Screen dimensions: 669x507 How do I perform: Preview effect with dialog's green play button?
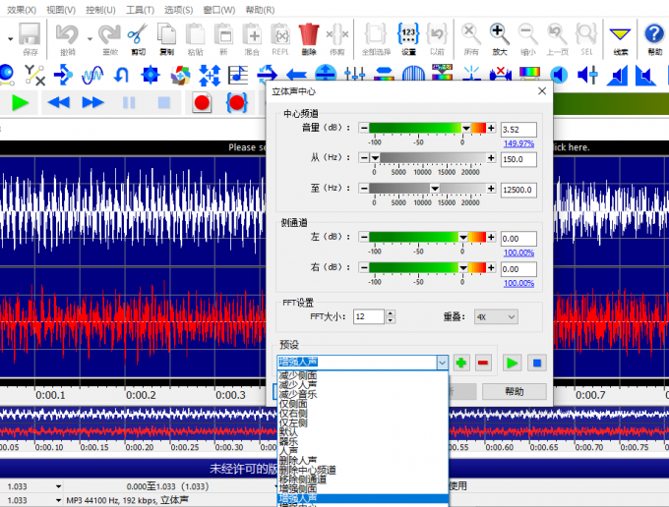click(x=513, y=363)
